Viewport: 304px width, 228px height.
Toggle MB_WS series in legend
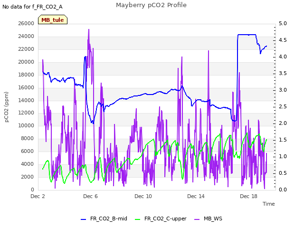(213, 218)
